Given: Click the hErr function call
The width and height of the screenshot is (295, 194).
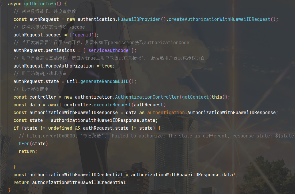Looking at the screenshot, I should point(24,144).
